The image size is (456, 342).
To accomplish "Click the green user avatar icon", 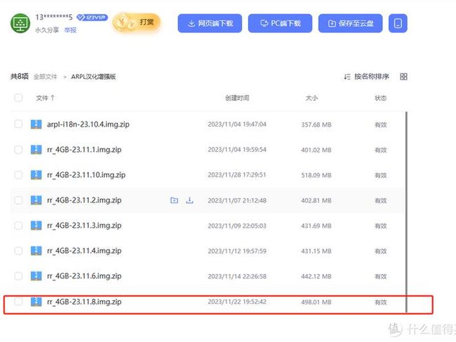I will tap(21, 23).
